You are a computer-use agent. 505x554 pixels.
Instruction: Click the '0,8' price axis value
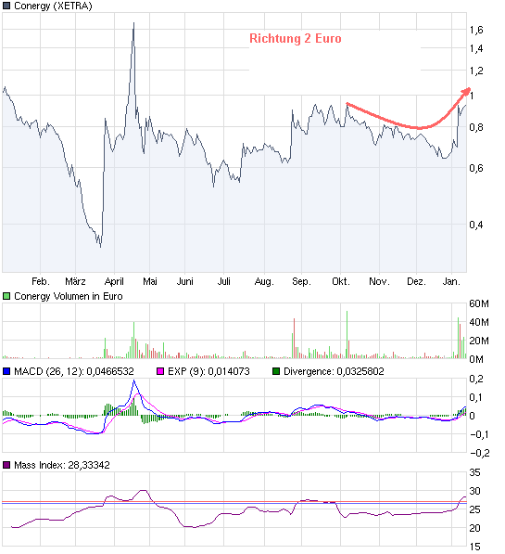pyautogui.click(x=476, y=127)
